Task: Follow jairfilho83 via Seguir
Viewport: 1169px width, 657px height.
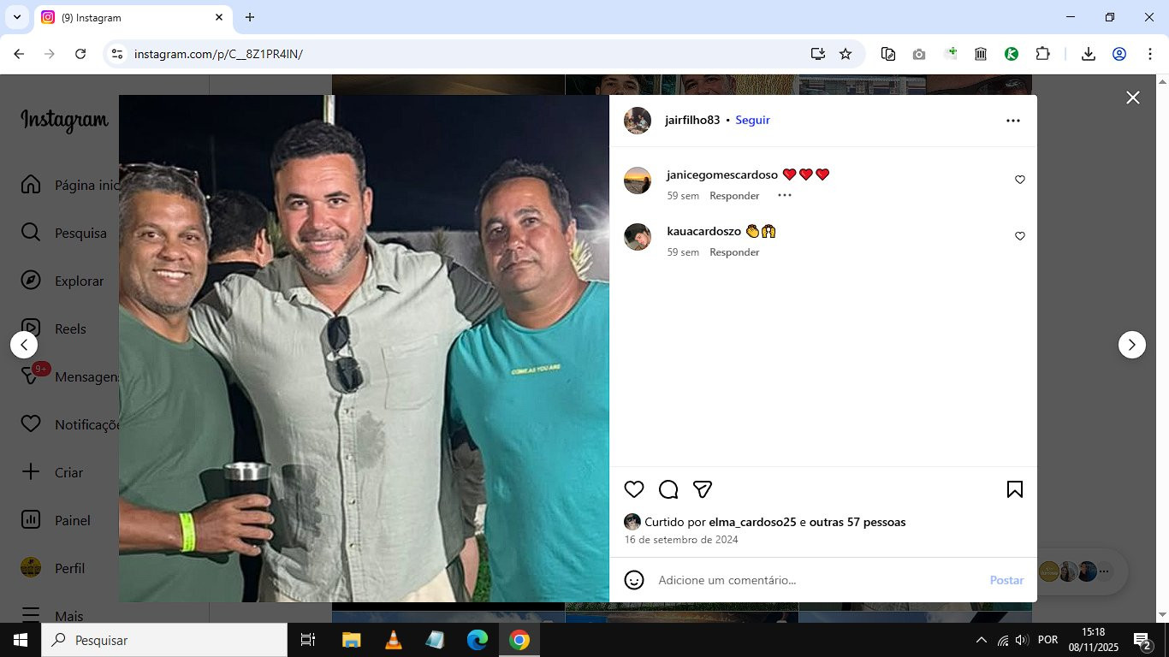Action: pos(753,121)
